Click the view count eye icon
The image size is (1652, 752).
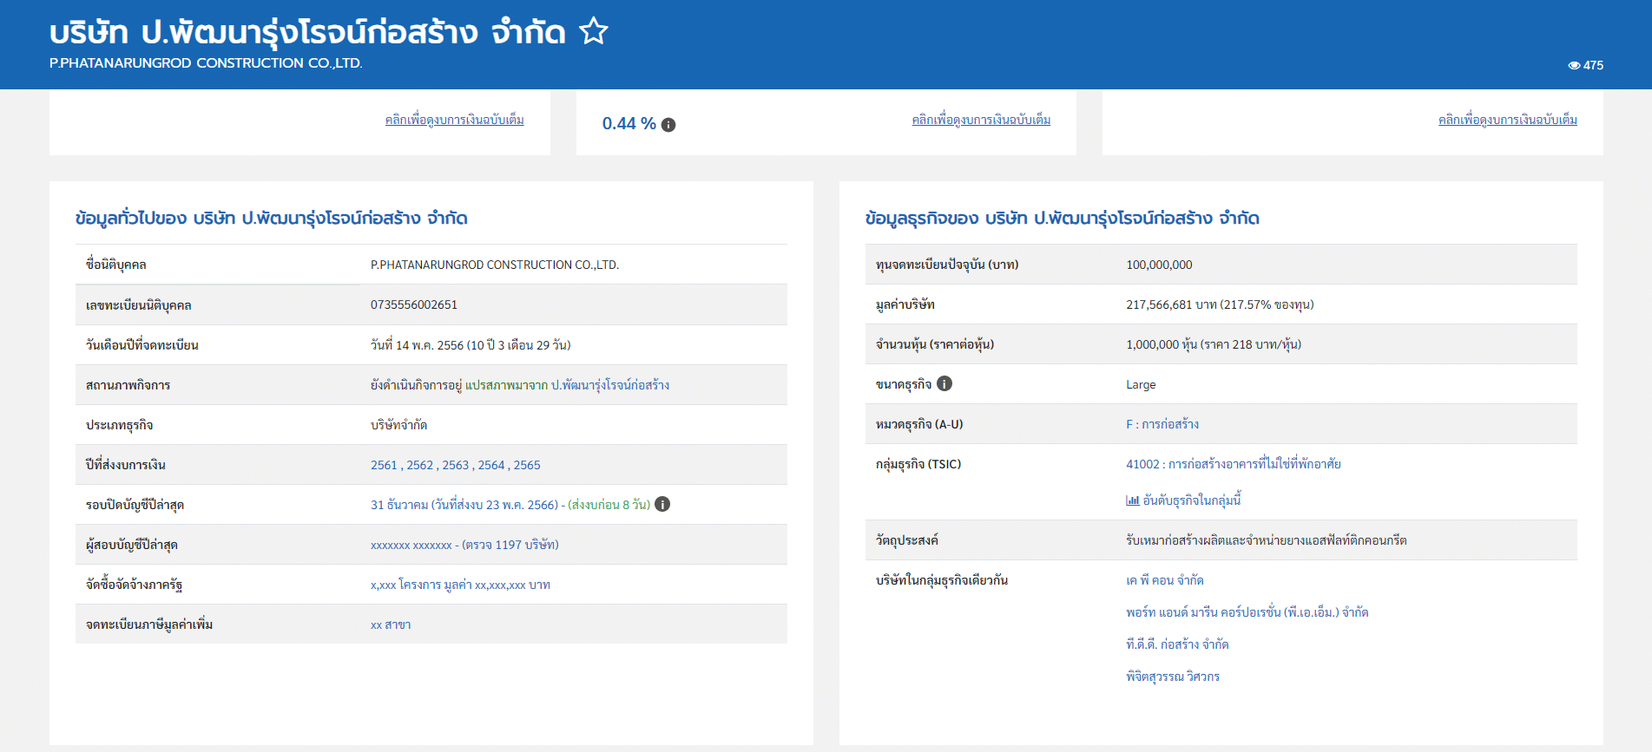(1574, 65)
